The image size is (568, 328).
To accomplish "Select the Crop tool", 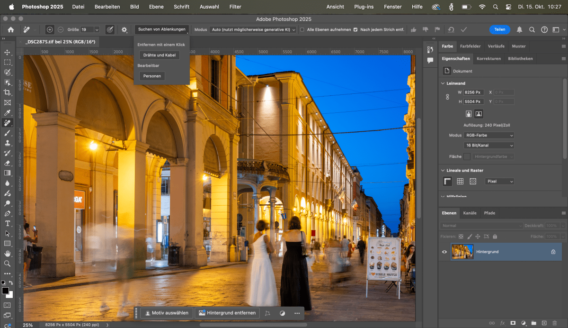I will tap(7, 92).
